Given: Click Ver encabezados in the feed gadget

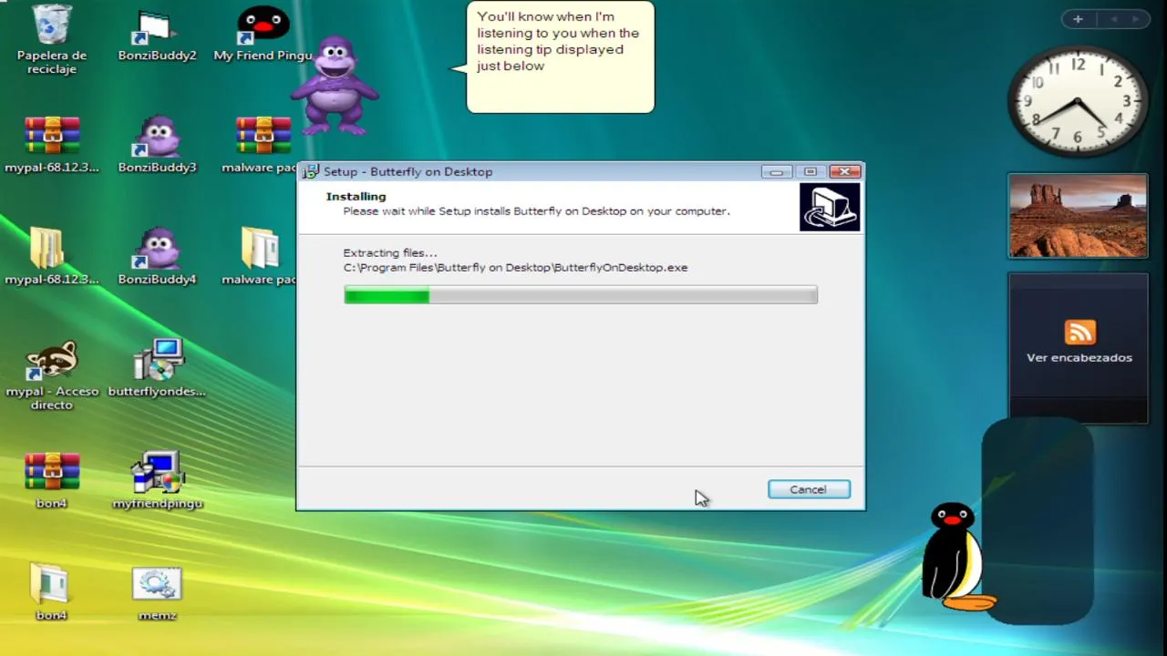Looking at the screenshot, I should (1079, 357).
